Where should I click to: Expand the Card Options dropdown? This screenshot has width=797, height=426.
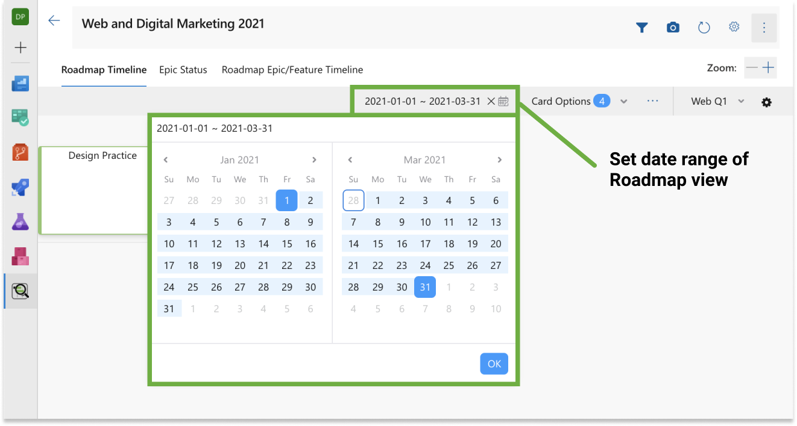point(624,102)
